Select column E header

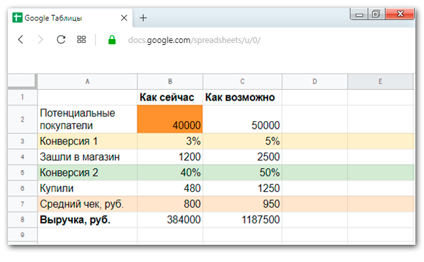click(x=380, y=81)
